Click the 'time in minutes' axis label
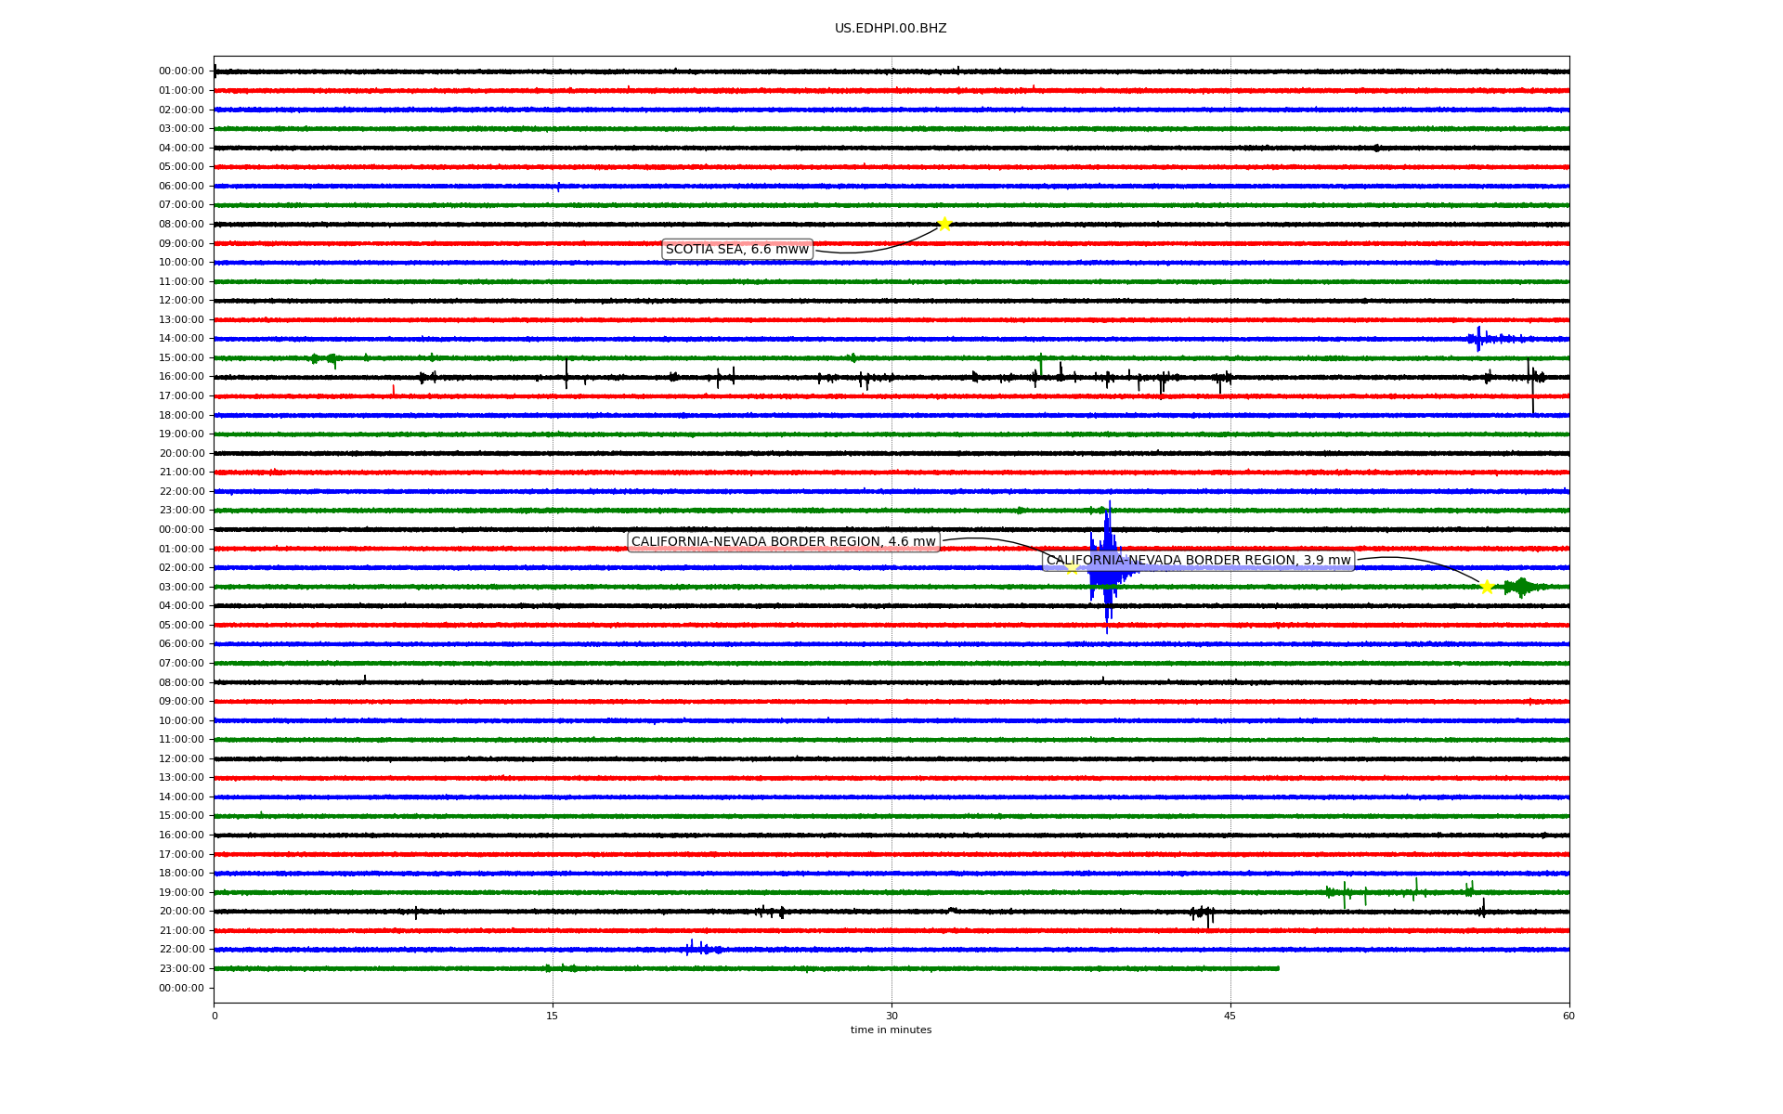 pos(891,1030)
